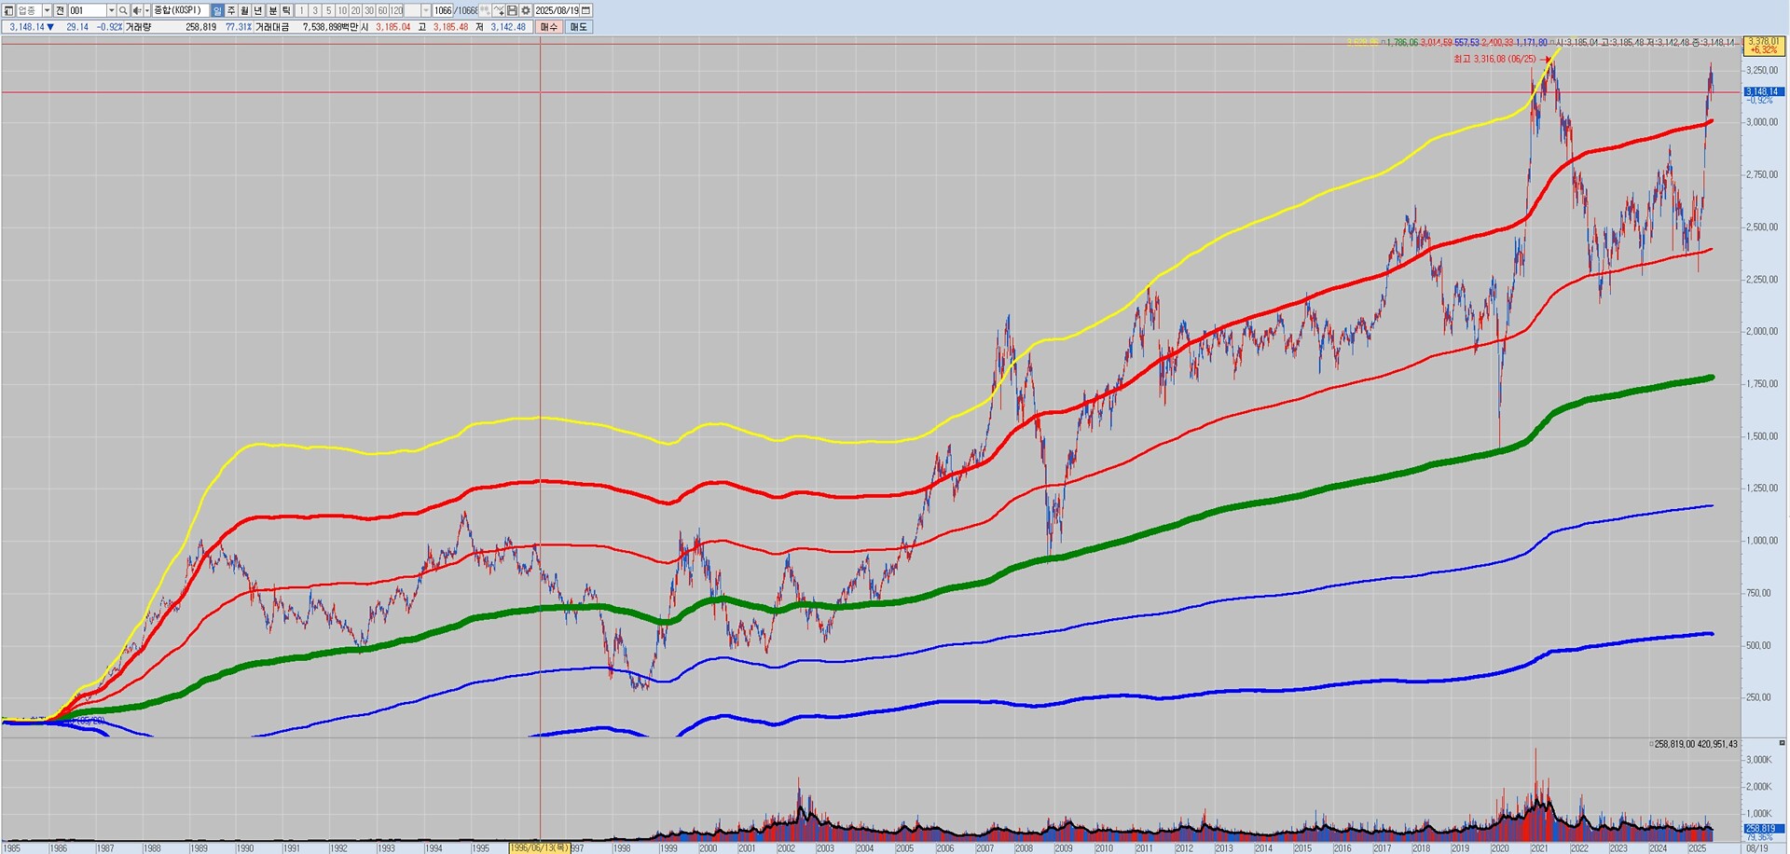The height and width of the screenshot is (854, 1790).
Task: Click the red 매수 buy button
Action: (549, 27)
